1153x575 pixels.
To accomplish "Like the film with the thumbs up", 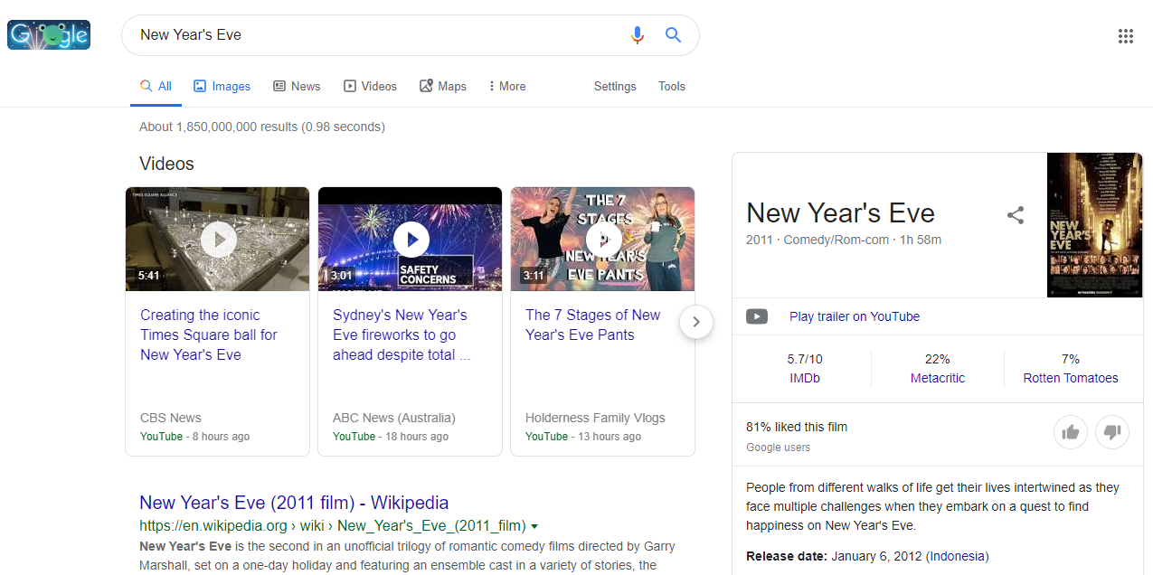I will 1071,432.
